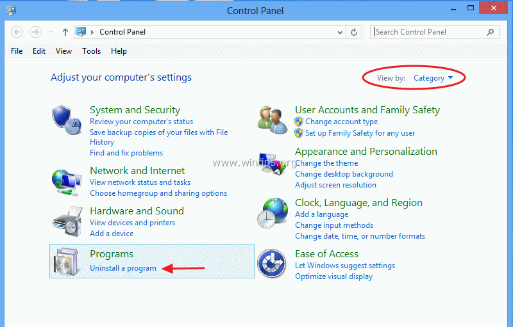Click Save backup copies with File History
513x327 pixels.
158,137
